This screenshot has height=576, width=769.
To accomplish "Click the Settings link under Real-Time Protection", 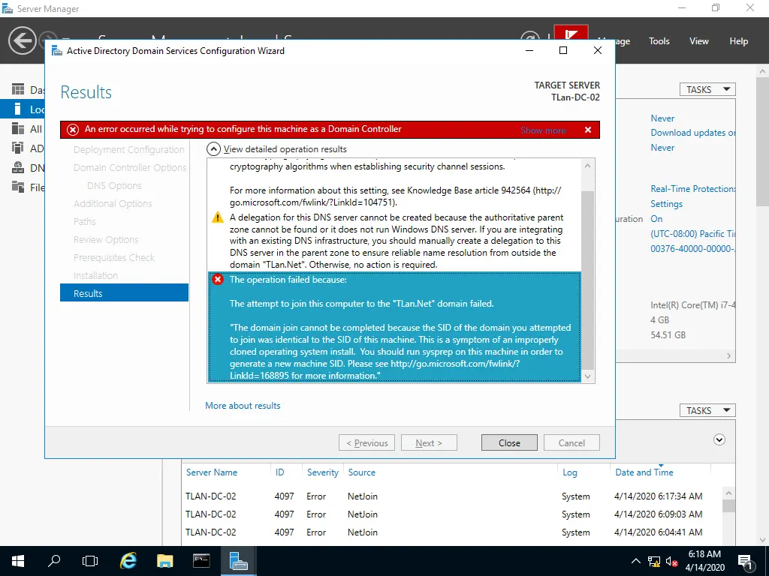I will click(x=666, y=204).
